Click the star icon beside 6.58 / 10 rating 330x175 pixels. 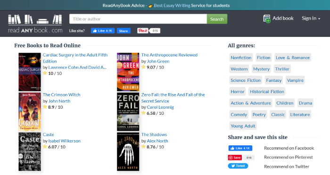point(143,113)
